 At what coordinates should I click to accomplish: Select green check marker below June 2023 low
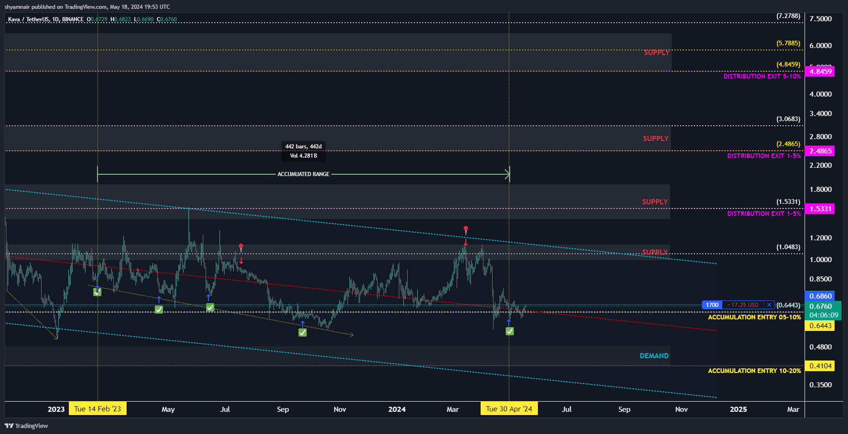point(210,307)
